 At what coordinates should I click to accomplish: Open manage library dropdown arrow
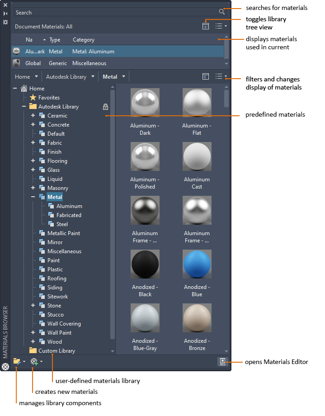pyautogui.click(x=24, y=362)
